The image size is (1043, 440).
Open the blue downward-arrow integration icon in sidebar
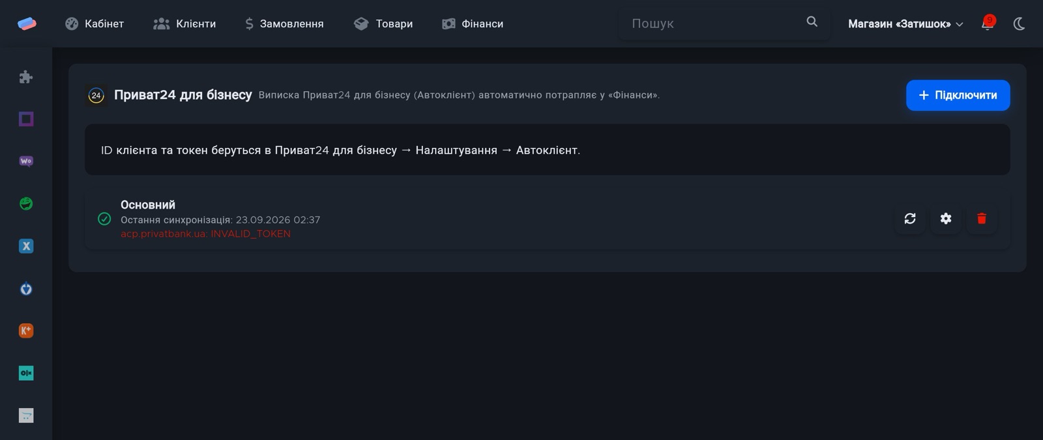click(26, 288)
